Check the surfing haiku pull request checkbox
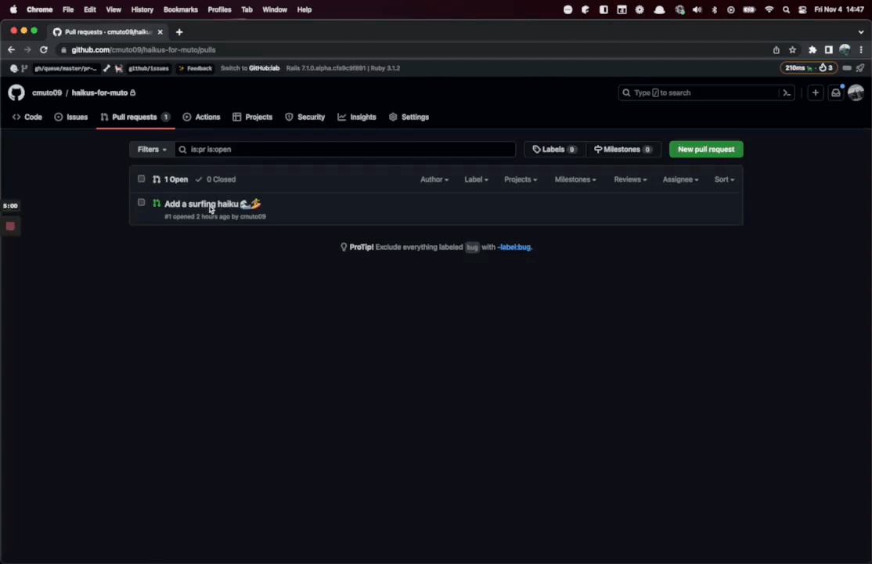The width and height of the screenshot is (872, 564). 141,202
